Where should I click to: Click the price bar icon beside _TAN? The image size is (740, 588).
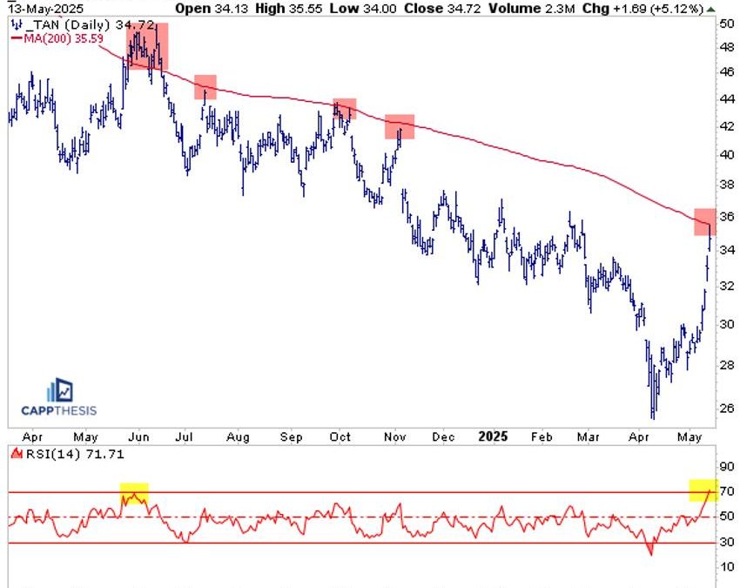tap(17, 24)
